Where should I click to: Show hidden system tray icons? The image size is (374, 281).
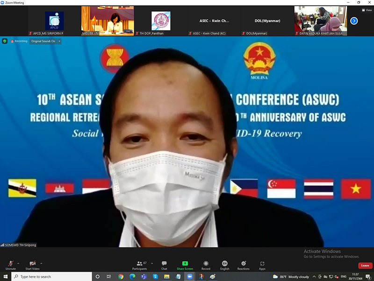314,276
